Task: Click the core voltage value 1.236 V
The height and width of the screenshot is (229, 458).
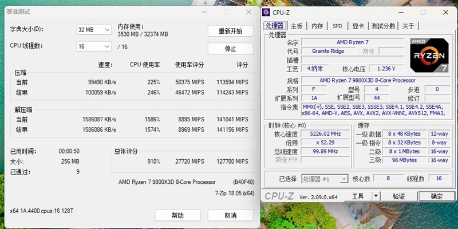Action: point(386,69)
